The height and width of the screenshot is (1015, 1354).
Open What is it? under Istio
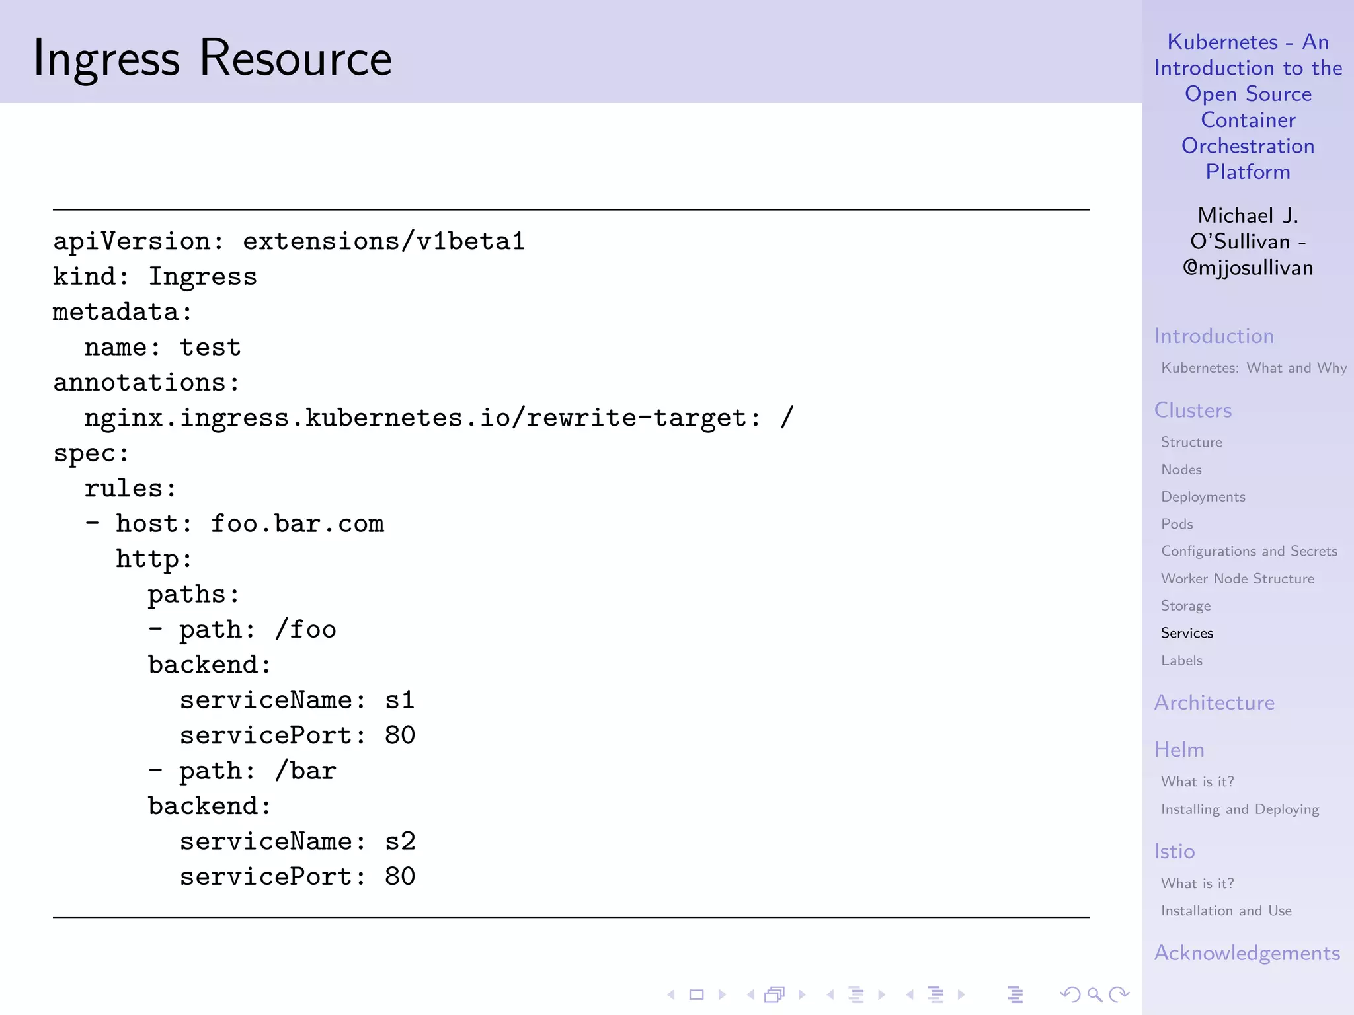pyautogui.click(x=1197, y=883)
